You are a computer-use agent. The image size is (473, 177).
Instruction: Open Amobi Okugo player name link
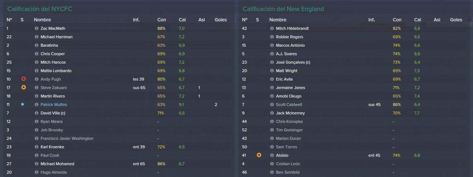(x=288, y=96)
